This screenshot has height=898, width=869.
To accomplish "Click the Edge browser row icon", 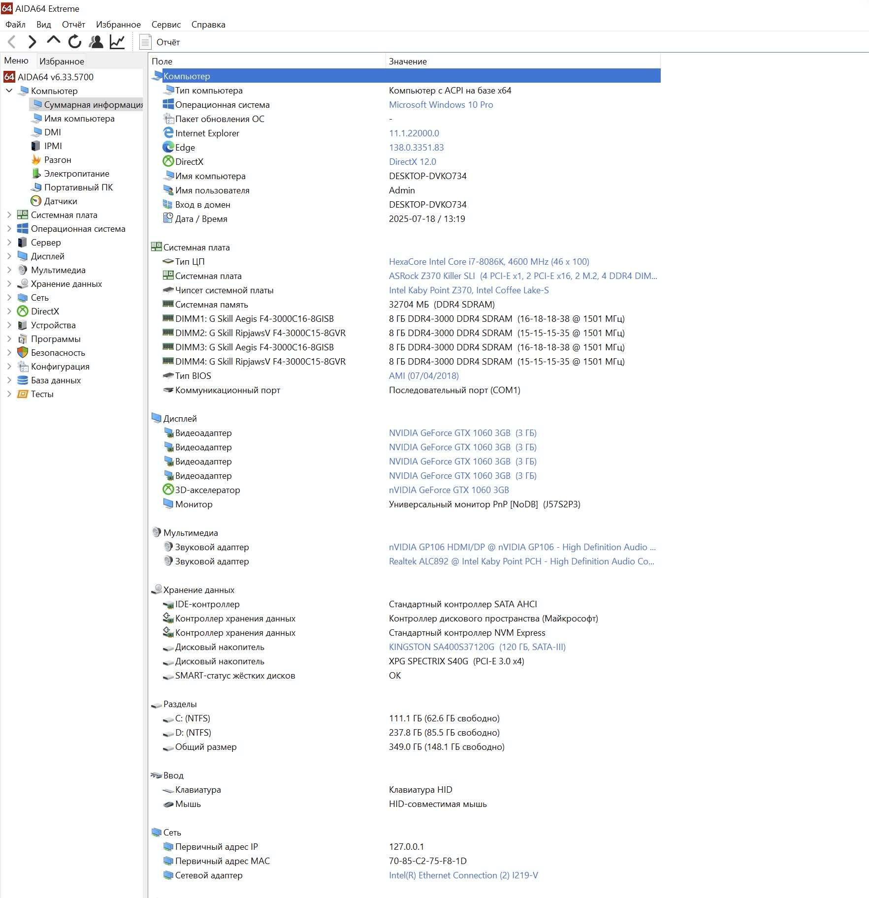I will [x=168, y=147].
